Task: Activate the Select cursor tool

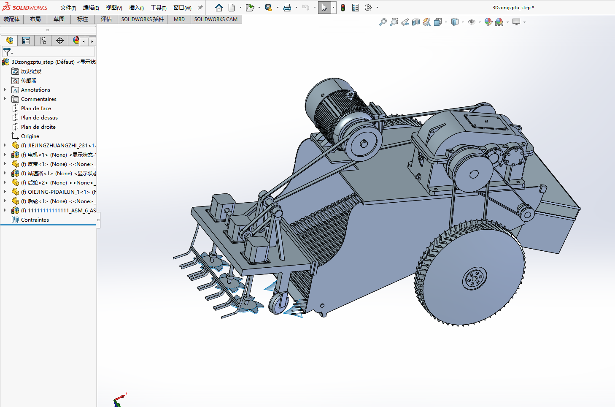Action: click(324, 8)
